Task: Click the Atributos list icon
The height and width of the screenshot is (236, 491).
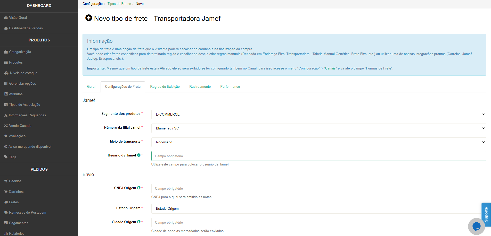Action: pyautogui.click(x=6, y=94)
